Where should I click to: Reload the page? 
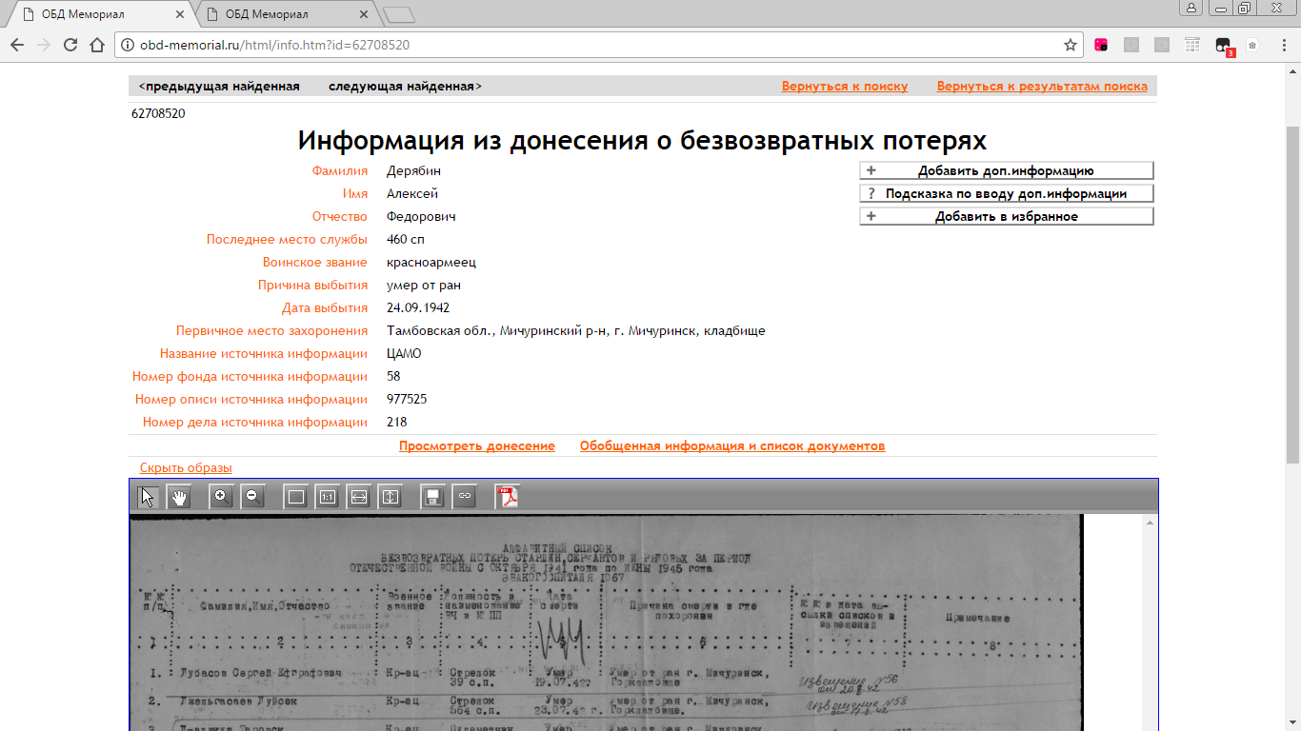[70, 45]
